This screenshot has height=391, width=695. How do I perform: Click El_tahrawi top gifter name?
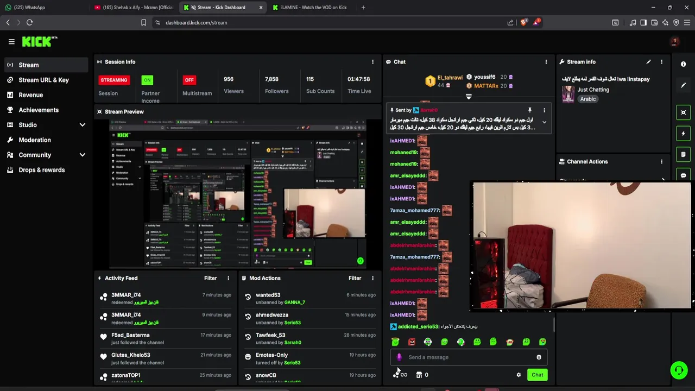point(450,78)
